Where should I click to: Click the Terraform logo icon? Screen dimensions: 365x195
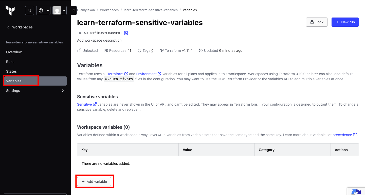tap(10, 10)
